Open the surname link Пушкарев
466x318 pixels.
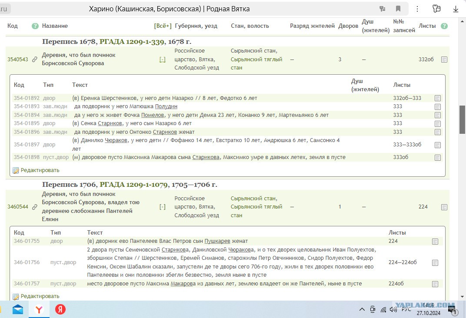tap(217, 241)
